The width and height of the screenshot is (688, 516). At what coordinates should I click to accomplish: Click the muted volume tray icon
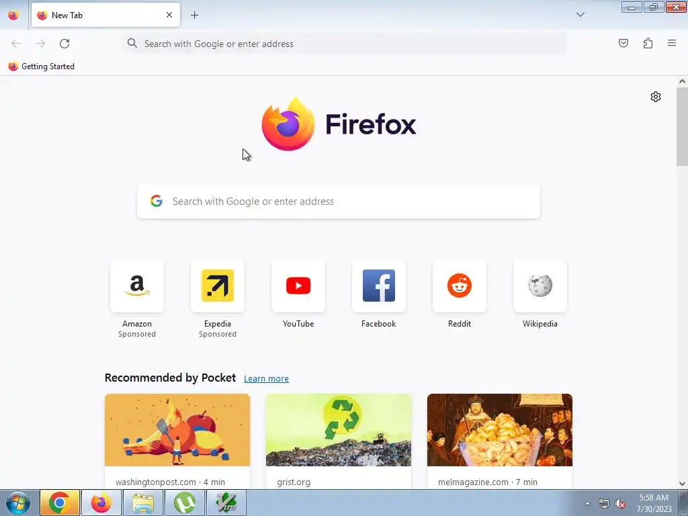point(620,504)
